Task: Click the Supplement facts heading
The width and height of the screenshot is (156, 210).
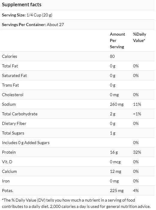Action: coord(22,5)
